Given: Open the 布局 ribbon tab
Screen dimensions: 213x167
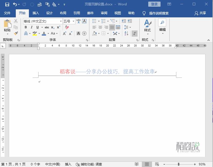Looking at the screenshot, I should tap(63, 13).
